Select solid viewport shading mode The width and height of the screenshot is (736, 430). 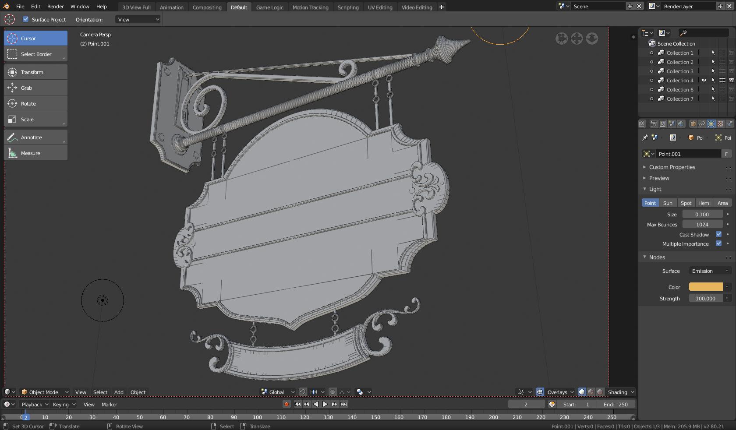[582, 392]
